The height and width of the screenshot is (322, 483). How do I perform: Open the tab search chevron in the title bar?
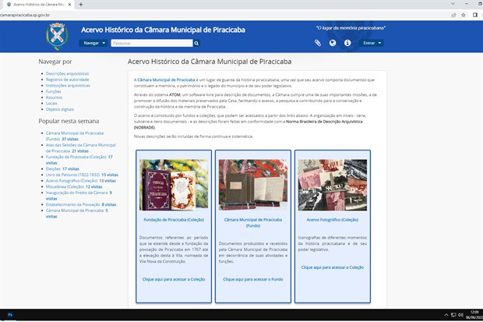tap(453, 4)
